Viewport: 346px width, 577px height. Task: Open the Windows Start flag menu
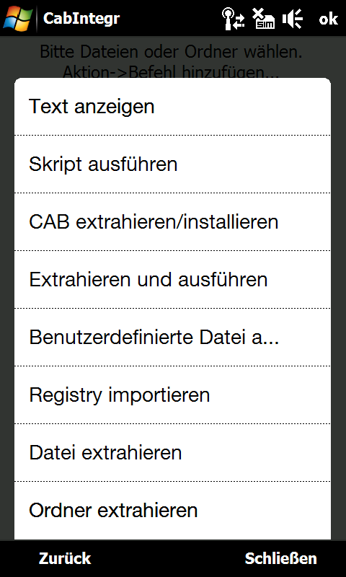[17, 17]
